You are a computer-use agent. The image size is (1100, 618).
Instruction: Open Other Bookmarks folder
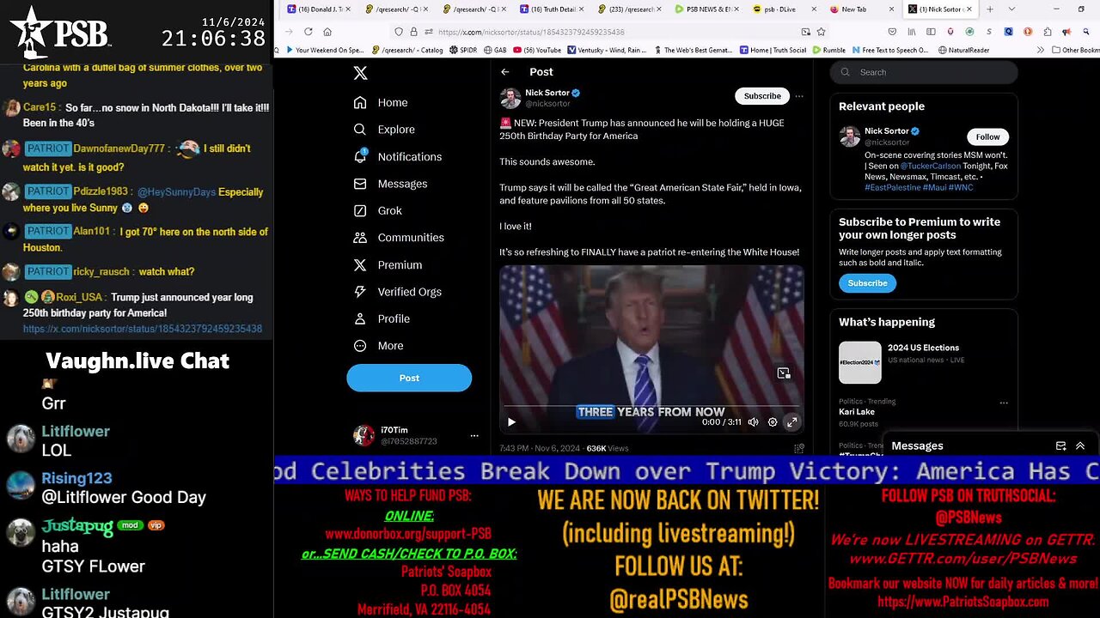1074,51
